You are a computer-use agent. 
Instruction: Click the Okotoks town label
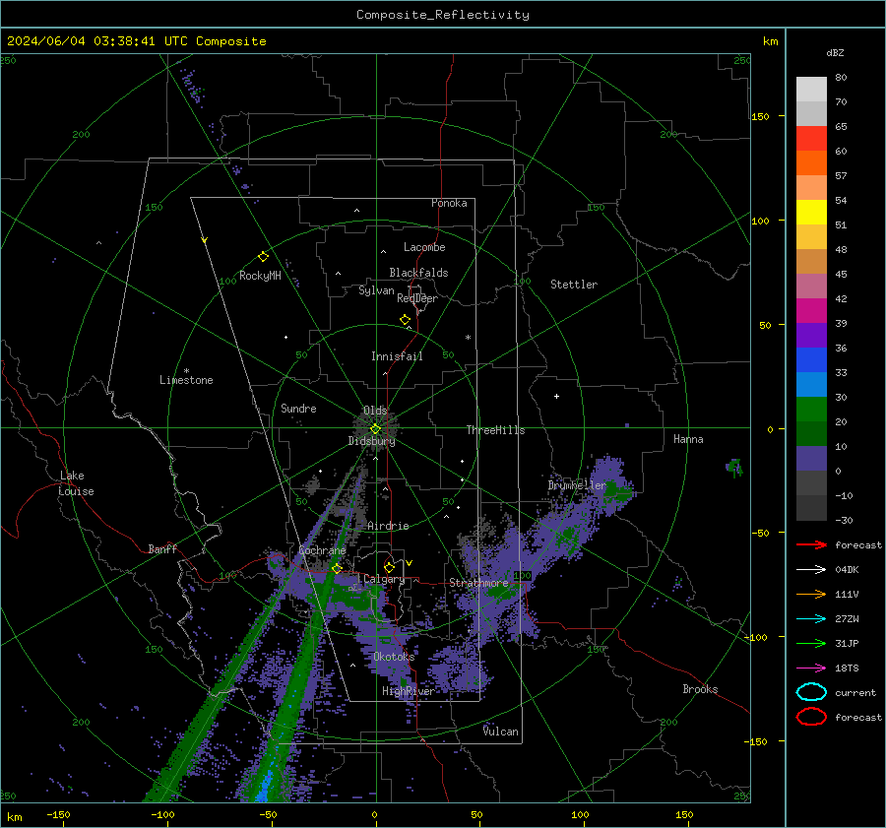[x=394, y=657]
